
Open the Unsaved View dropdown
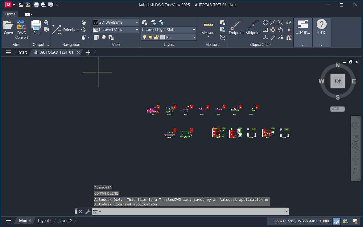click(116, 30)
